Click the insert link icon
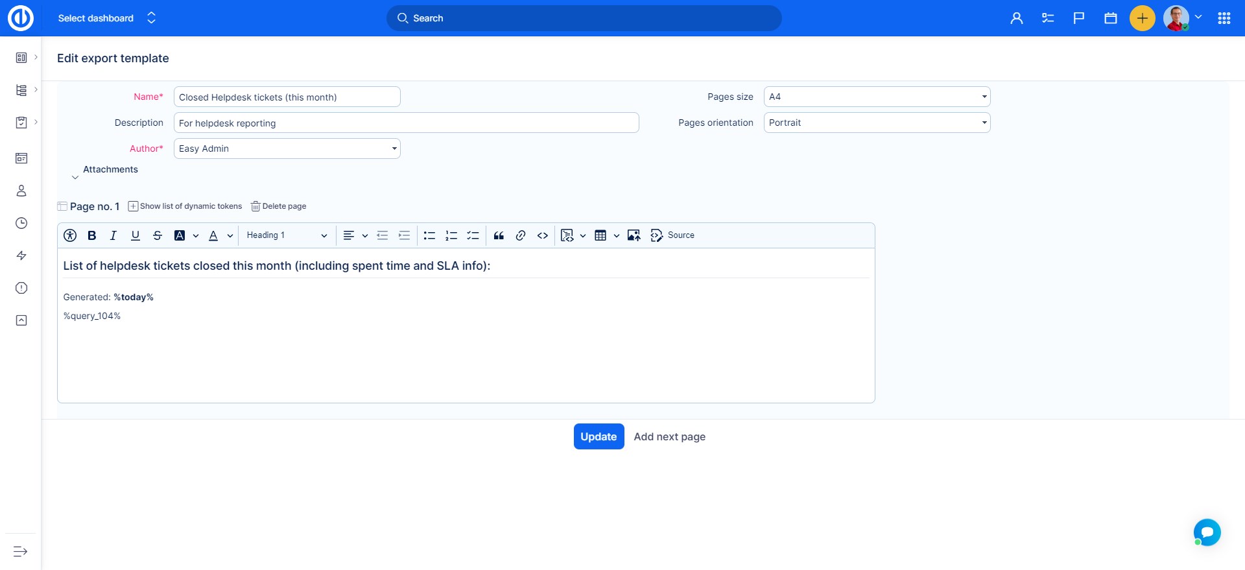The image size is (1245, 570). click(521, 235)
